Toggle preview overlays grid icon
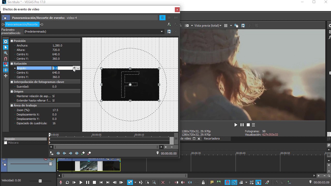The height and width of the screenshot is (186, 331). tap(226, 26)
